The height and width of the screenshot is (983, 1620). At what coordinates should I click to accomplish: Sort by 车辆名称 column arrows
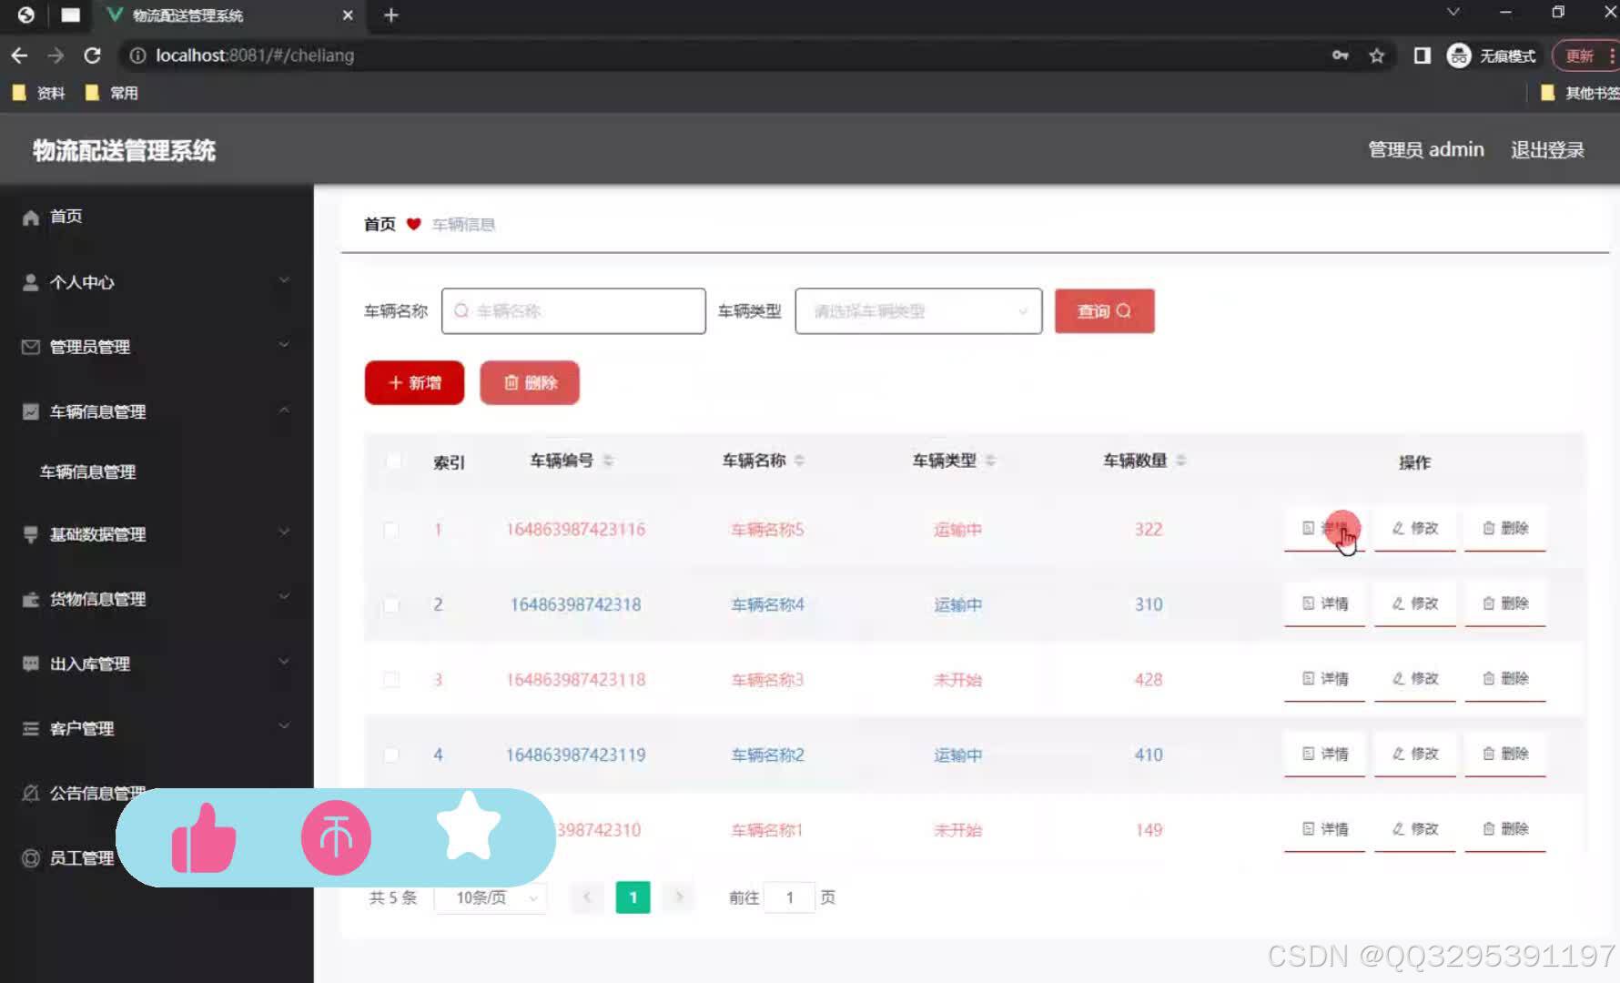[x=799, y=461]
